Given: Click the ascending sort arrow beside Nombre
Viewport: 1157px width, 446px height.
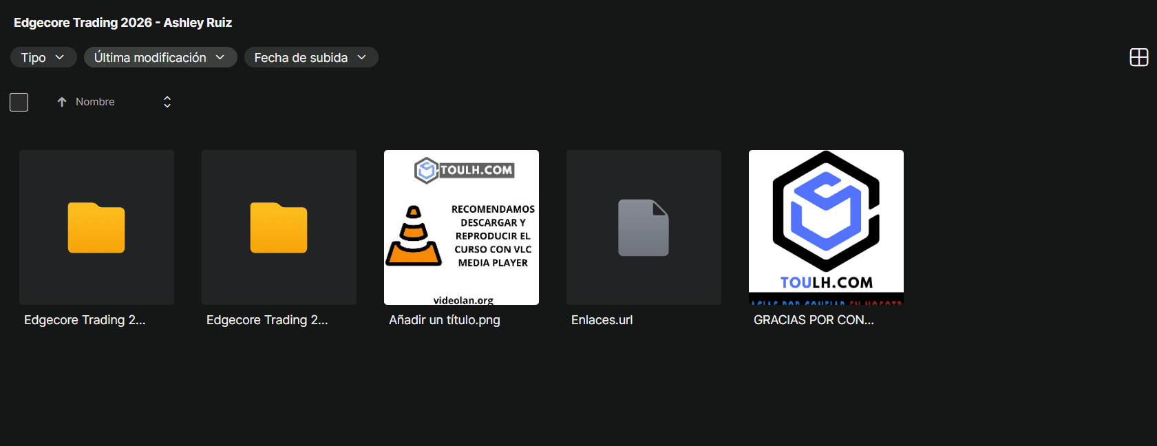Looking at the screenshot, I should (x=62, y=102).
